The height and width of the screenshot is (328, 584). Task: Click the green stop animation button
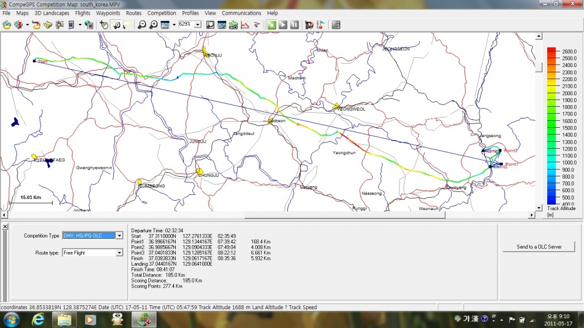pos(272,25)
